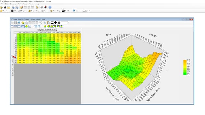Click the graph icon with four corner handles
The width and height of the screenshot is (205, 115).
click(x=55, y=26)
